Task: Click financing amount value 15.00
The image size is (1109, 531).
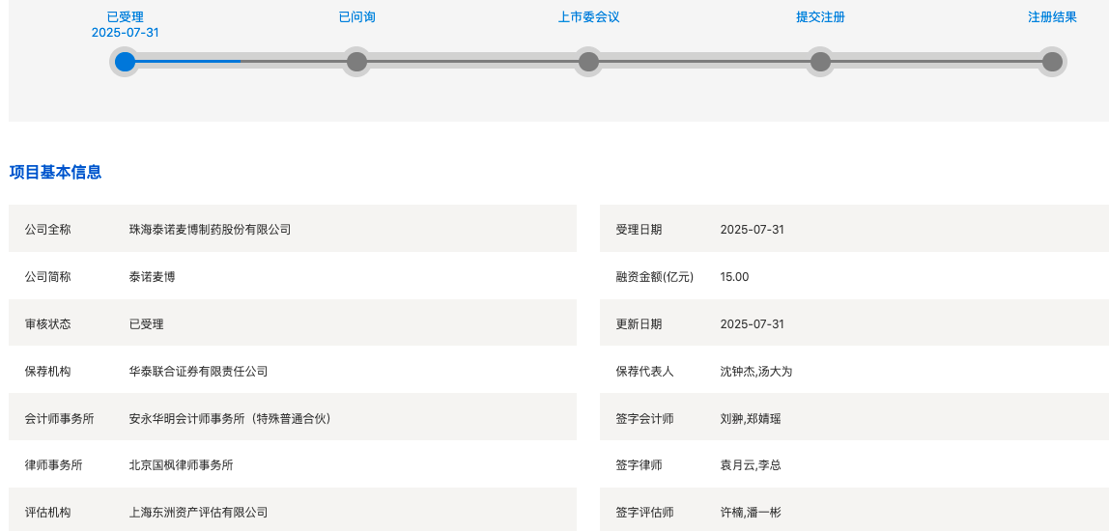Action: [734, 276]
